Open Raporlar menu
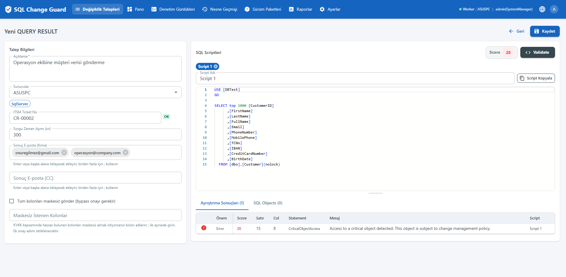The image size is (566, 277). click(x=301, y=9)
